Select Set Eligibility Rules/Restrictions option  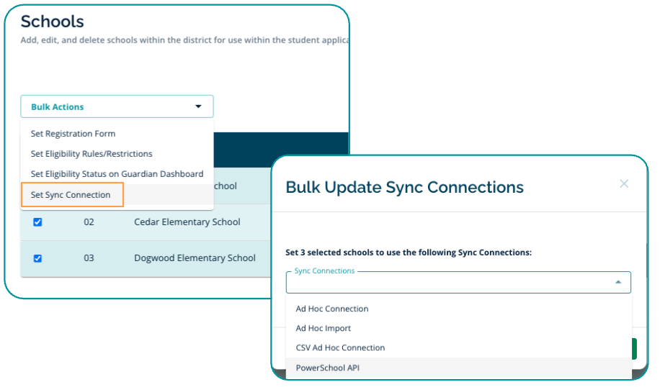[x=92, y=154]
